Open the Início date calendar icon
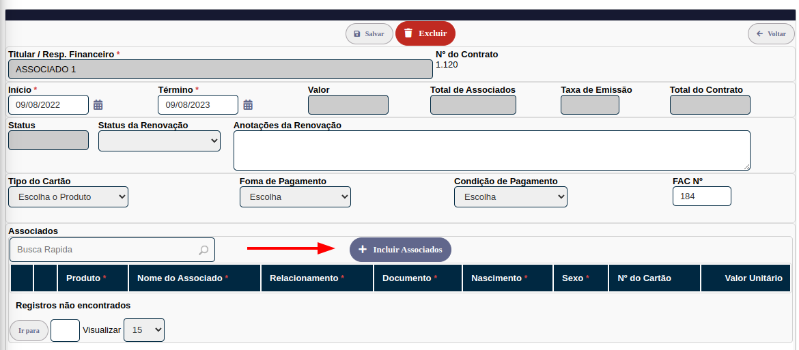The height and width of the screenshot is (350, 799). (x=98, y=104)
